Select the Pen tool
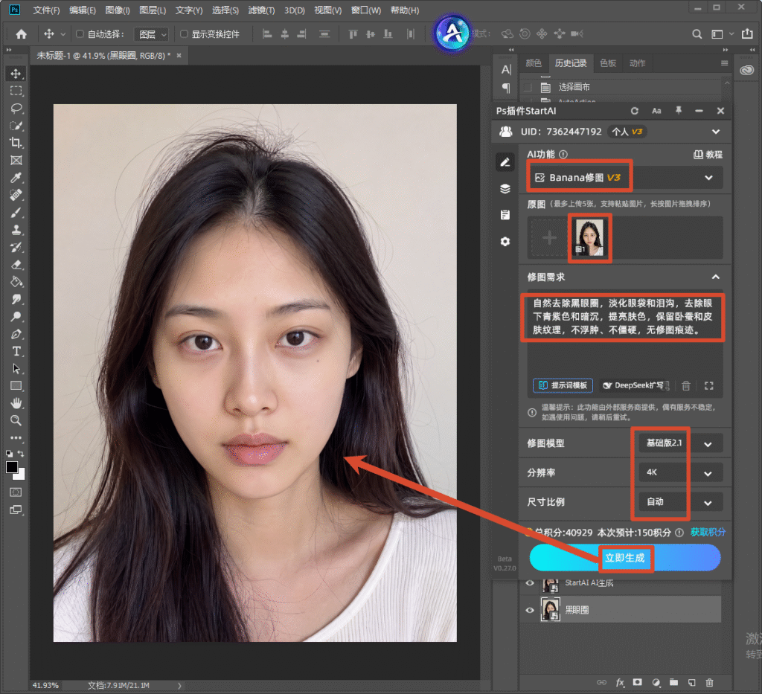The height and width of the screenshot is (694, 762). click(16, 334)
